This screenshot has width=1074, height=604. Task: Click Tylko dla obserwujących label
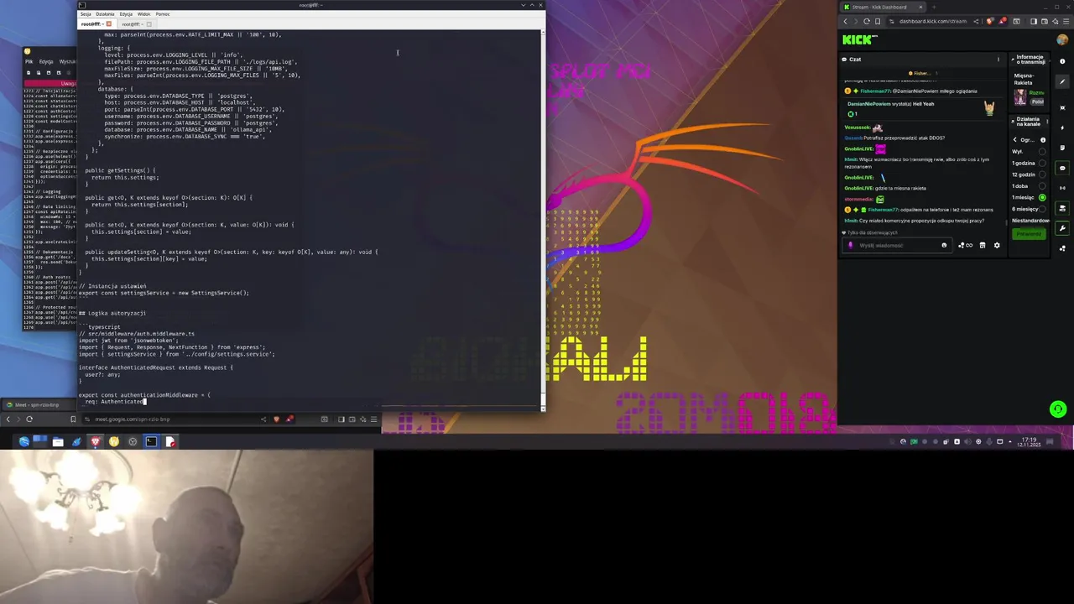tap(873, 232)
